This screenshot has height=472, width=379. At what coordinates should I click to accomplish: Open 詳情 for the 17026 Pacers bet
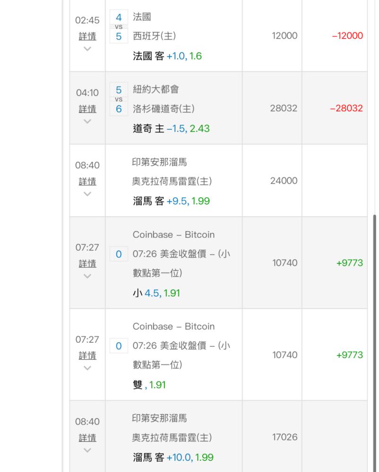pos(87,438)
